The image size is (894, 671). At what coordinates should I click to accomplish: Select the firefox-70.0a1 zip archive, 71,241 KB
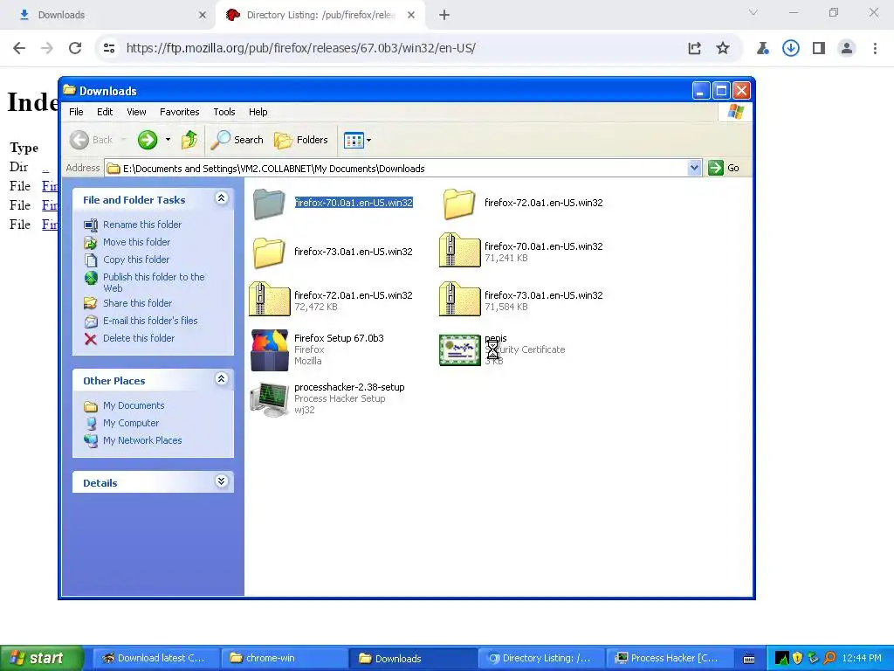click(x=459, y=251)
